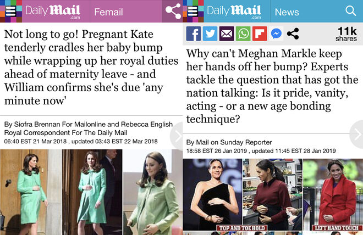The image size is (363, 235).
Task: Share the article on WhatsApp
Action: point(243,34)
